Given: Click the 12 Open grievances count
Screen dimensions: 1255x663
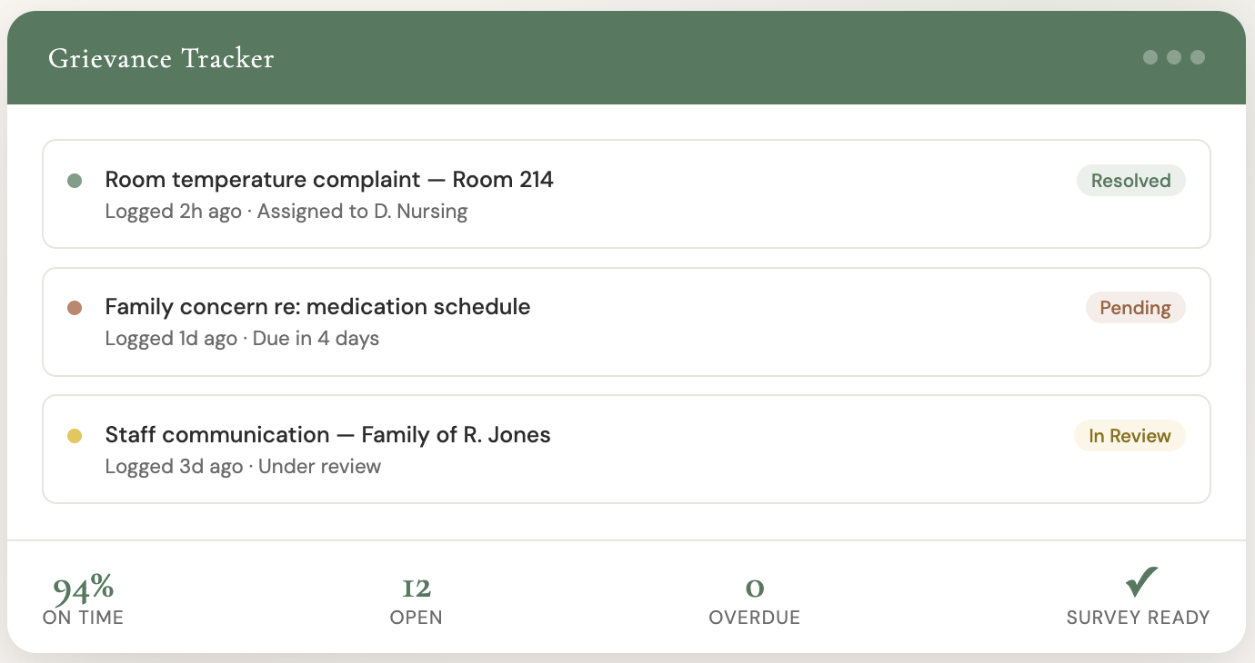Looking at the screenshot, I should tap(416, 589).
